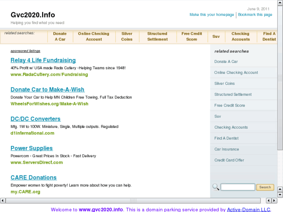Select Online Checking Account in top bar
The height and width of the screenshot is (212, 283).
tap(94, 37)
